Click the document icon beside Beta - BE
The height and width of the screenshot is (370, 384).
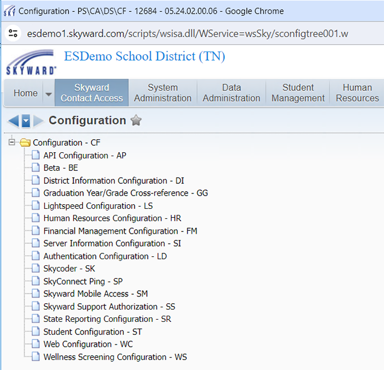pyautogui.click(x=36, y=167)
